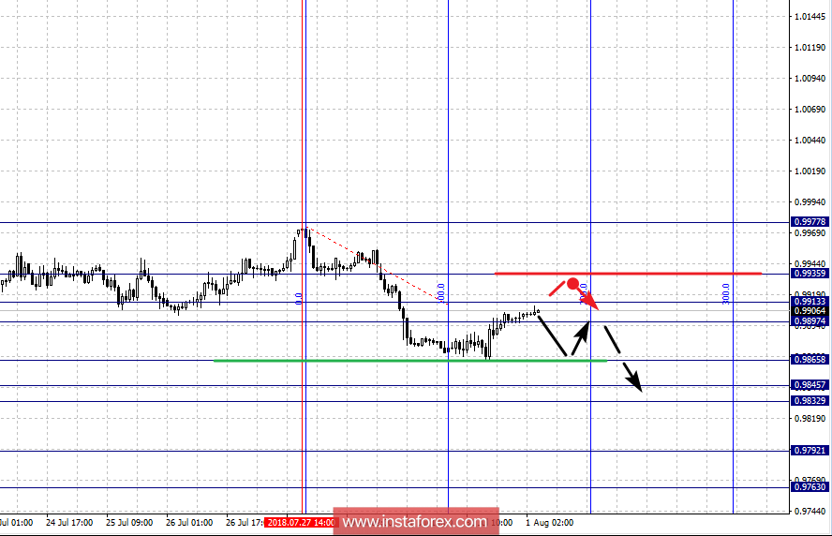Select the green horizontal support line
Viewport: 832px width, 536px height.
point(410,361)
